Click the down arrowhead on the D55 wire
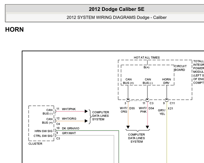 pos(128,127)
